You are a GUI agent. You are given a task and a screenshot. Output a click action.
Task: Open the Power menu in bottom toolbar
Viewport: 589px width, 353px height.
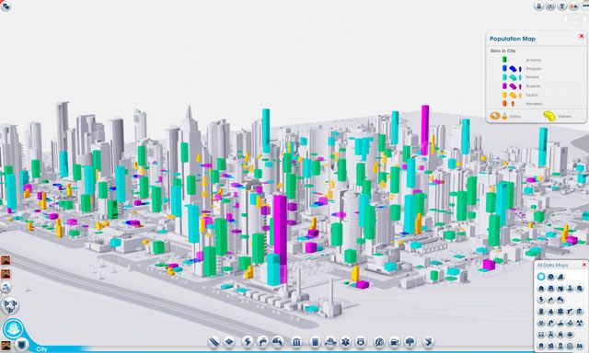248,342
